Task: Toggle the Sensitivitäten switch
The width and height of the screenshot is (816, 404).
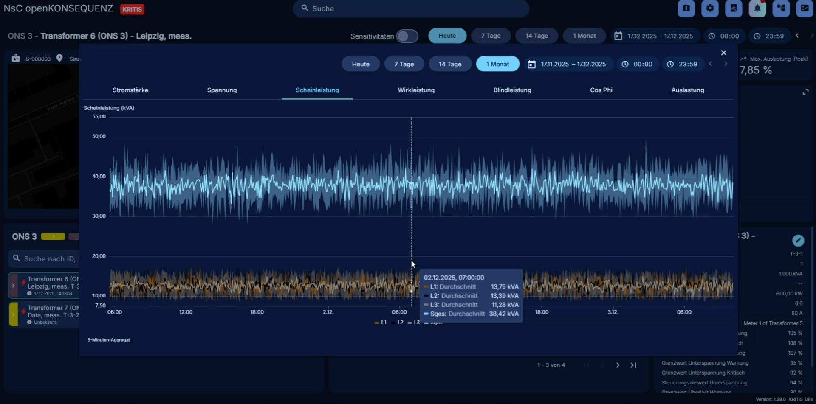Action: (407, 36)
